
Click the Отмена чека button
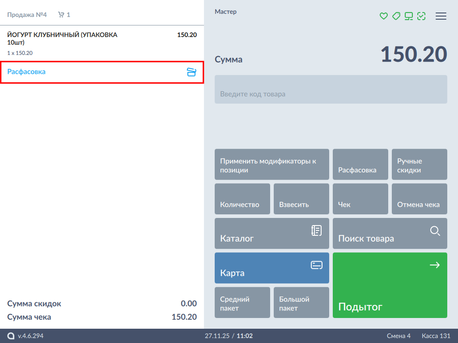point(419,199)
